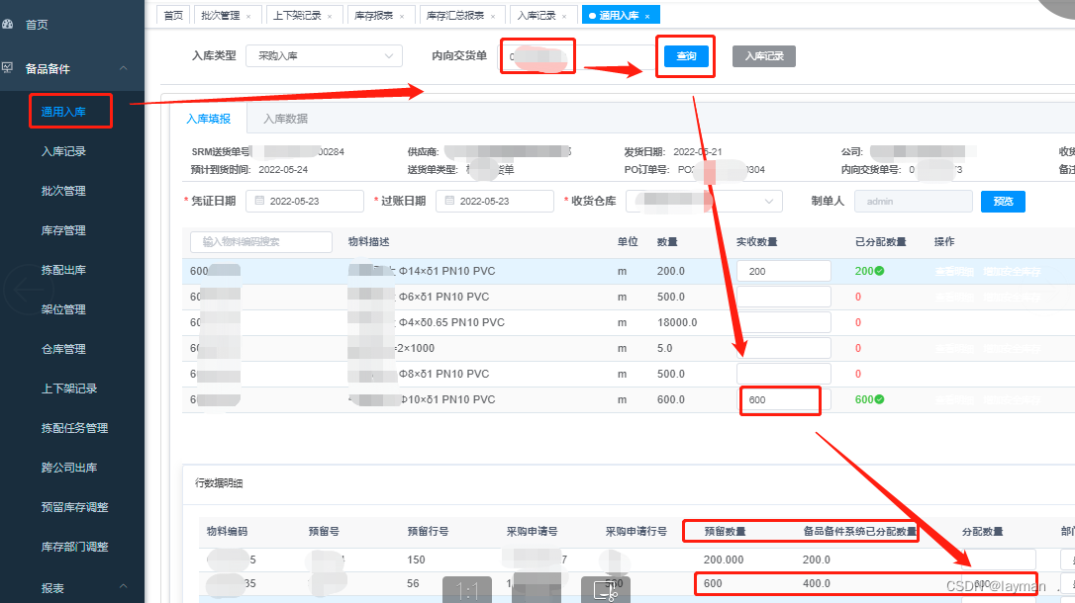Click the blue 查询 button
The height and width of the screenshot is (603, 1075).
point(686,56)
